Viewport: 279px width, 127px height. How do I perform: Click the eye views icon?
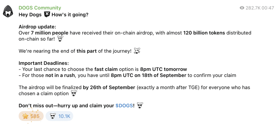coord(242,8)
